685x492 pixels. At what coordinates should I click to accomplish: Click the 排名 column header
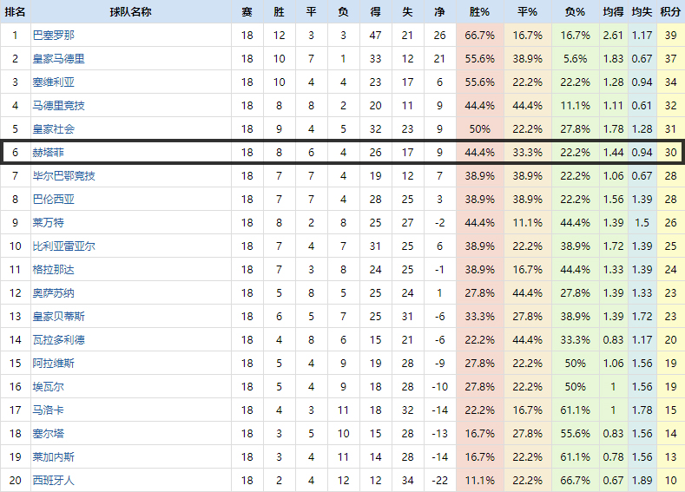[15, 12]
